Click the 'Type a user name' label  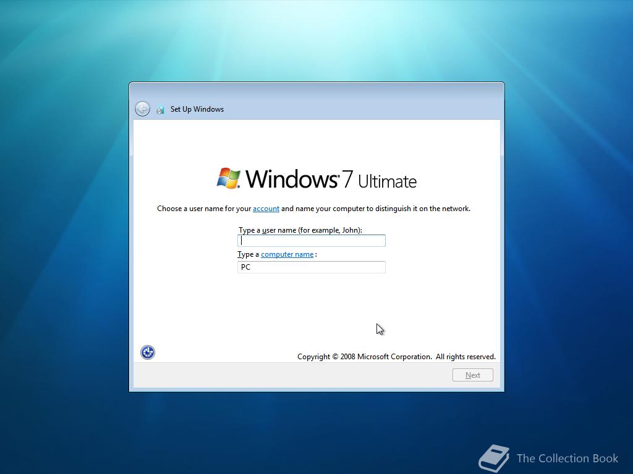[300, 230]
